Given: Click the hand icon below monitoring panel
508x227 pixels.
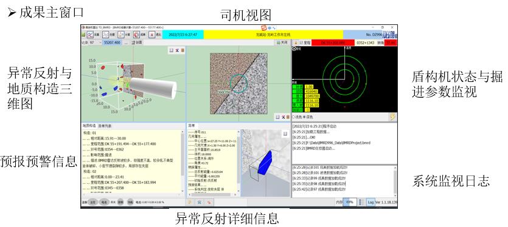Looking at the screenshot, I should (x=392, y=117).
